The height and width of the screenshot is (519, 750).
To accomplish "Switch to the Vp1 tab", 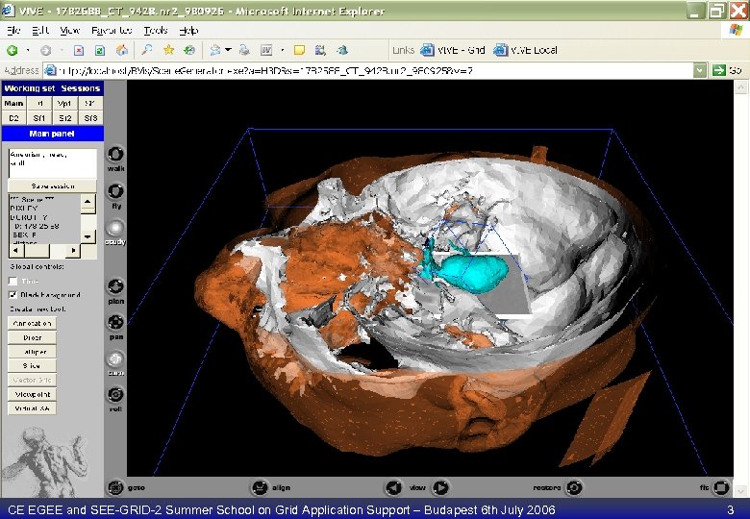I will point(65,103).
